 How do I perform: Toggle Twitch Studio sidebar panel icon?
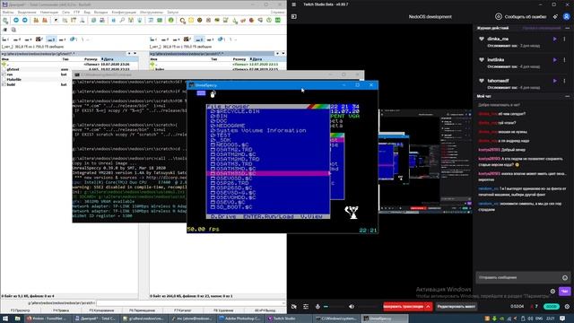click(x=293, y=16)
